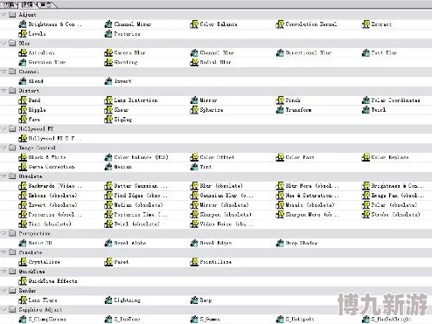432x324 pixels.
Task: Select the ZigZag effect icon
Action: 108,120
